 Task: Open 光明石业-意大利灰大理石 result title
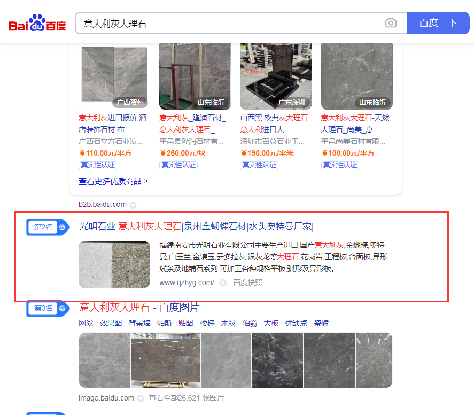point(200,226)
